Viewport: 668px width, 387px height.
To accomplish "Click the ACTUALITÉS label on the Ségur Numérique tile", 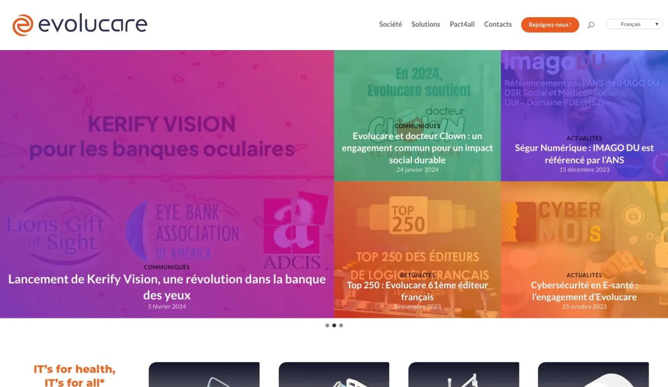I will (x=584, y=138).
